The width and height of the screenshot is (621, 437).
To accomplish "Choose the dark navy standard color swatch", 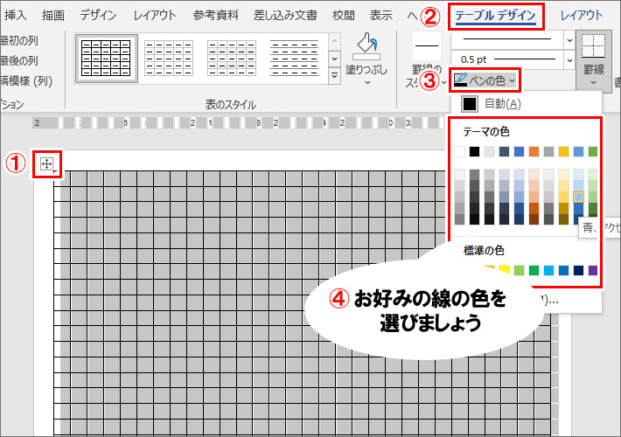I will 578,270.
